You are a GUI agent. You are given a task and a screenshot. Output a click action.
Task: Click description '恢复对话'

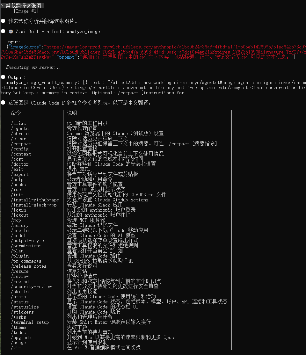77,271
